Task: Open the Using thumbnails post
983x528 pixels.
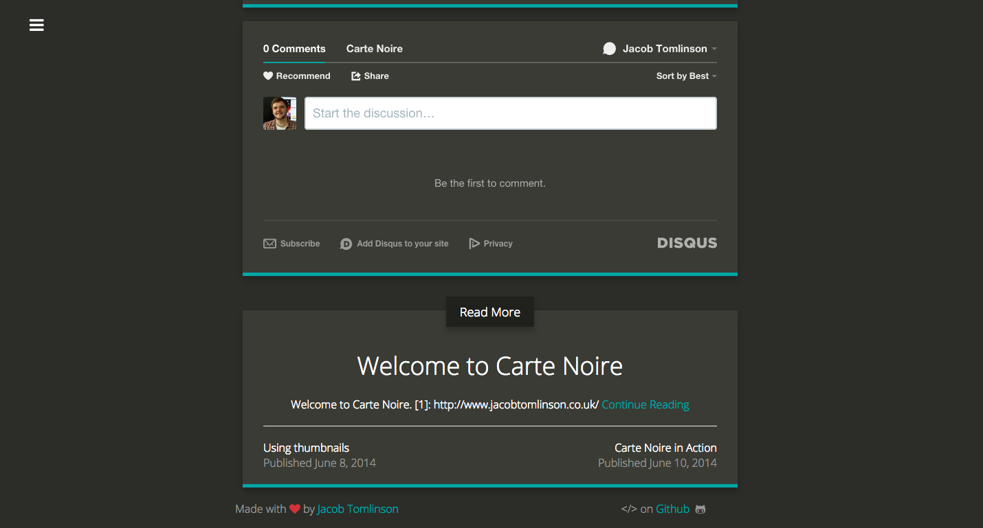Action: pos(307,448)
